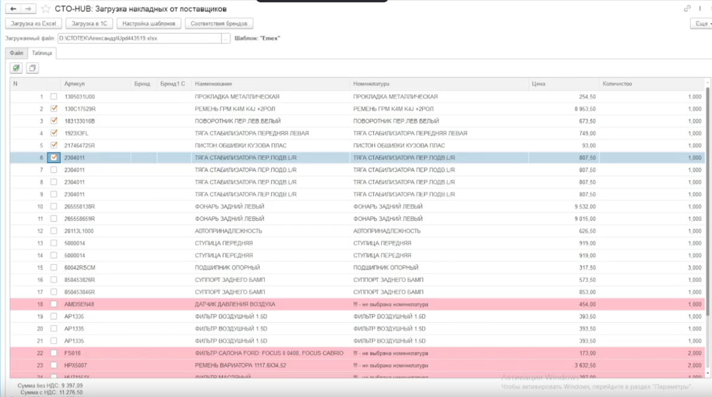The height and width of the screenshot is (397, 712).
Task: Select article cell 265558659R
Action: coord(96,219)
